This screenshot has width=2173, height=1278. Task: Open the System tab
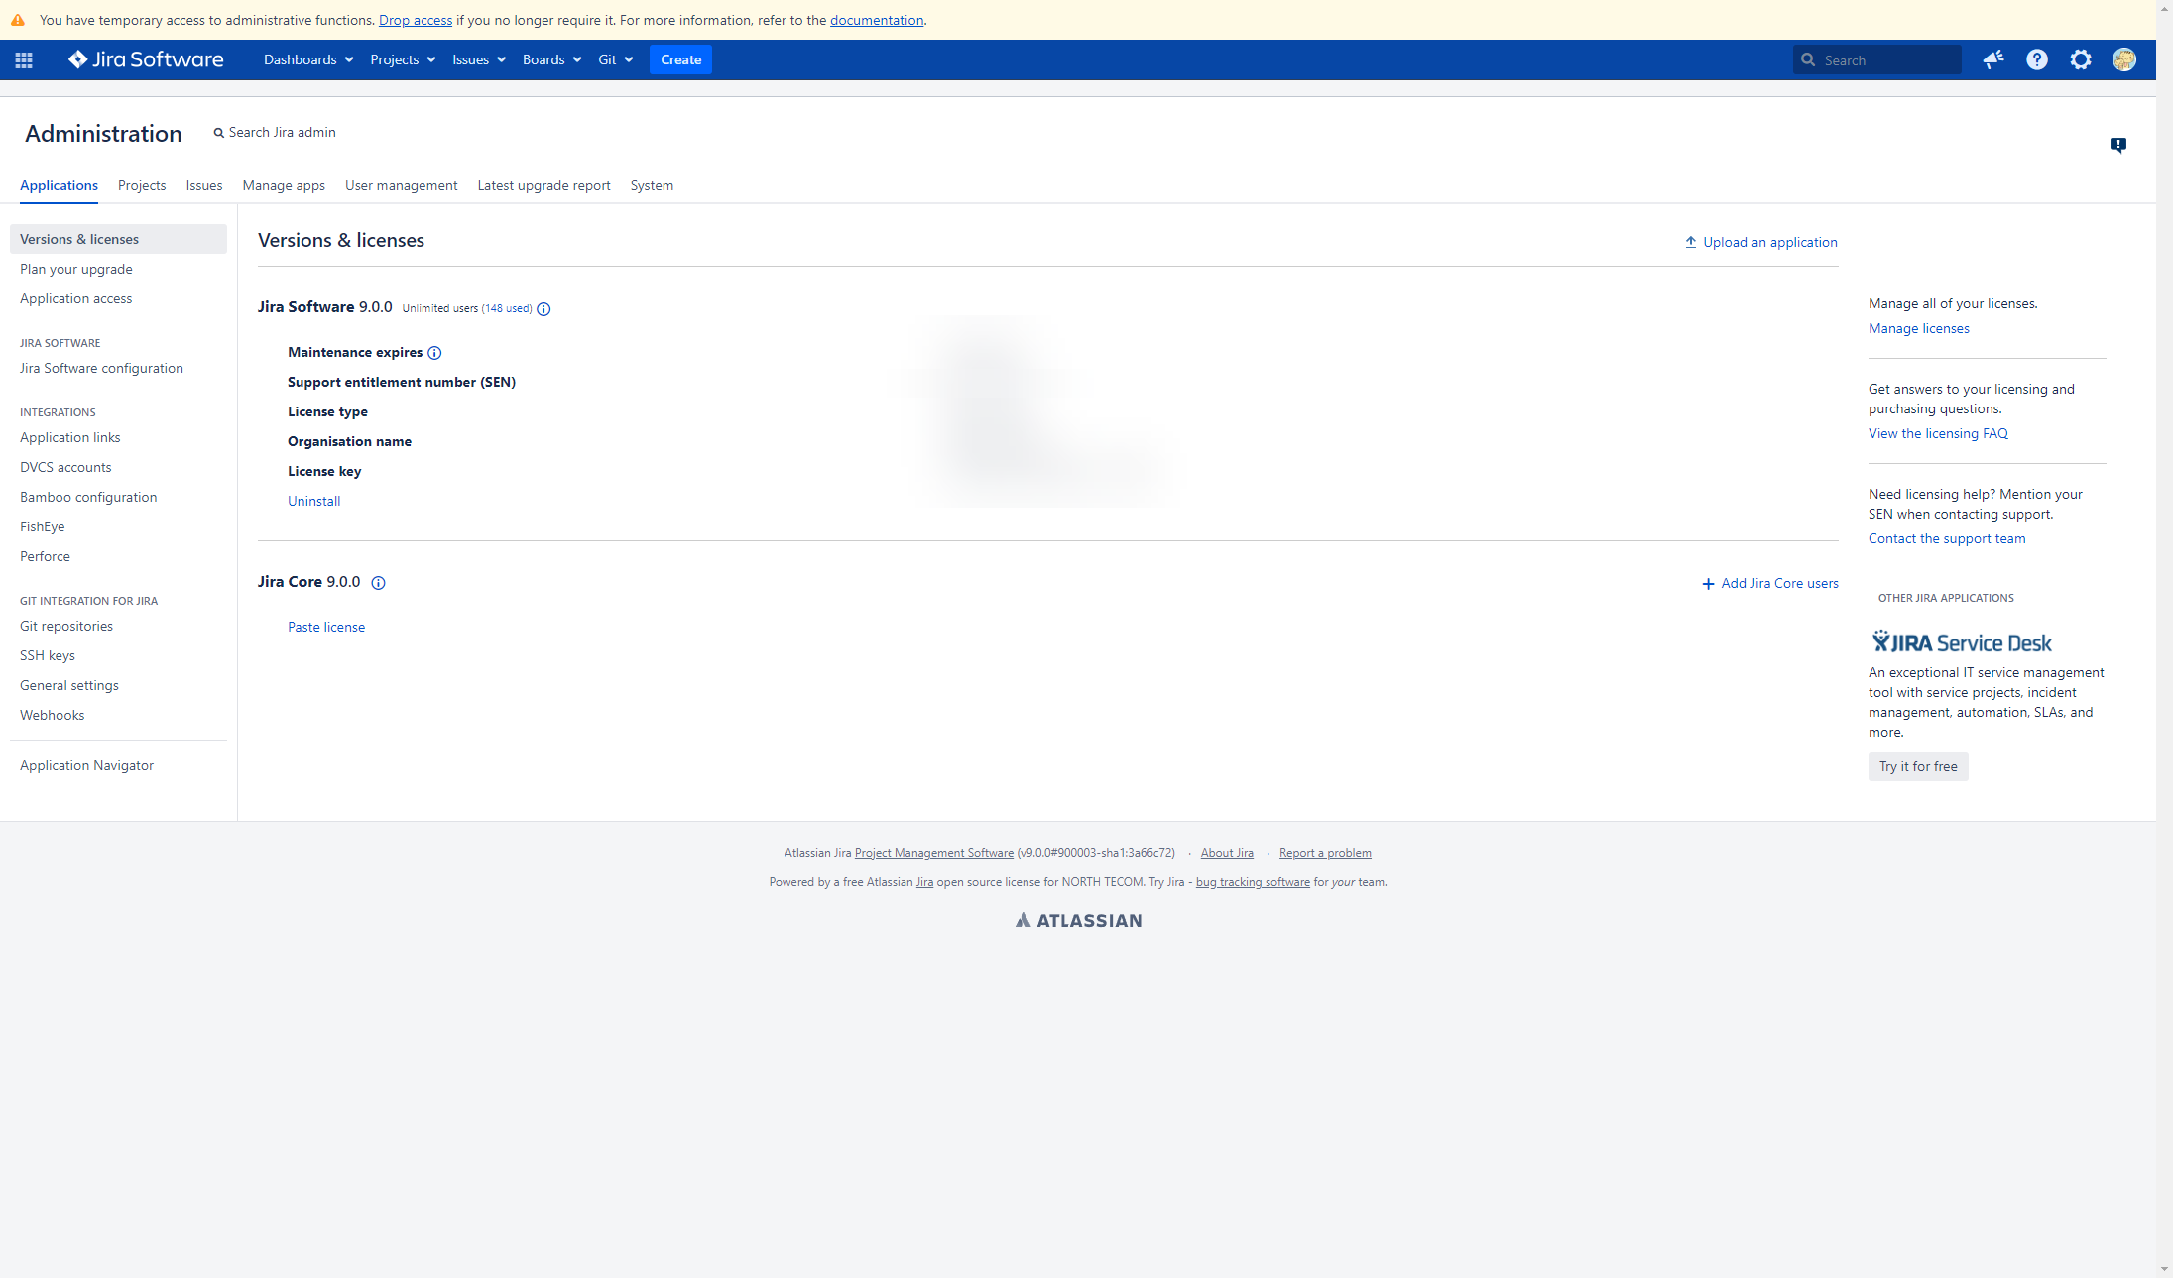[x=652, y=185]
